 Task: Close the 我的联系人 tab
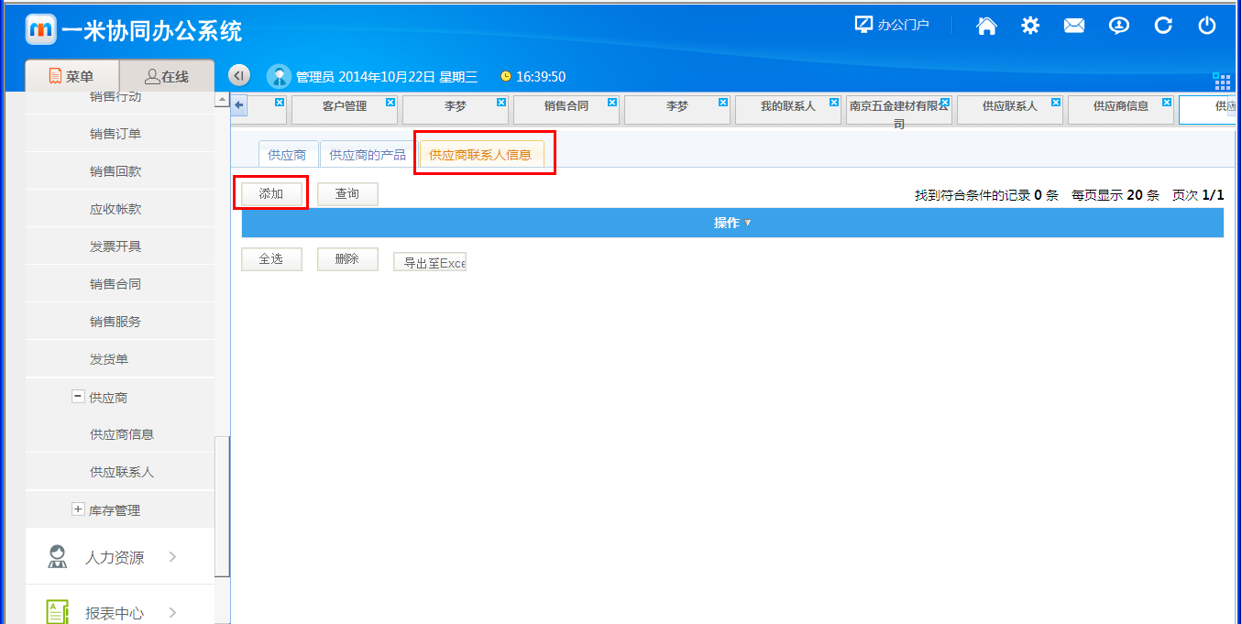(x=834, y=103)
